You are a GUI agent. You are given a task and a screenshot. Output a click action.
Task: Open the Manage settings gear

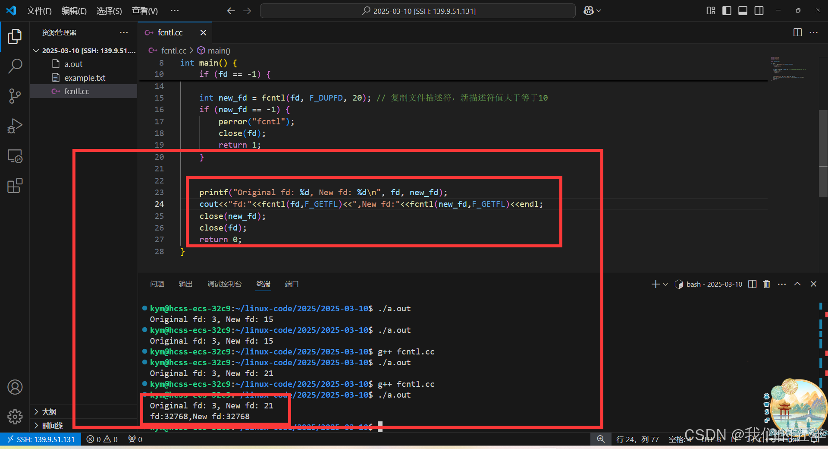click(x=15, y=417)
